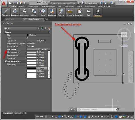
Task: Switch to the Вставка ribbon tab
Action: [x=22, y=7]
